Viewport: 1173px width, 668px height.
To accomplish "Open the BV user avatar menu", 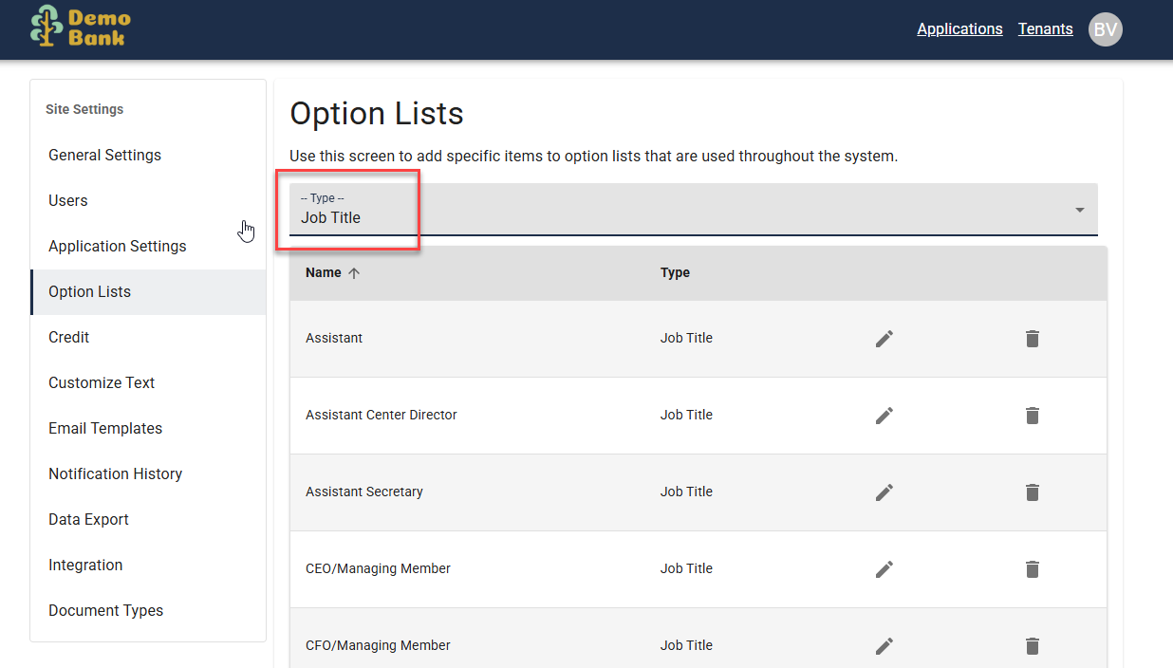I will pyautogui.click(x=1105, y=29).
